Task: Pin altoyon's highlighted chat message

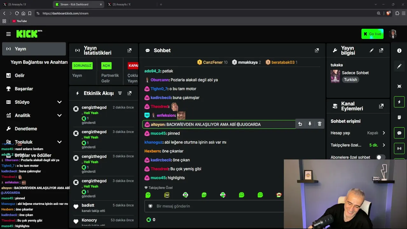Action: [310, 124]
